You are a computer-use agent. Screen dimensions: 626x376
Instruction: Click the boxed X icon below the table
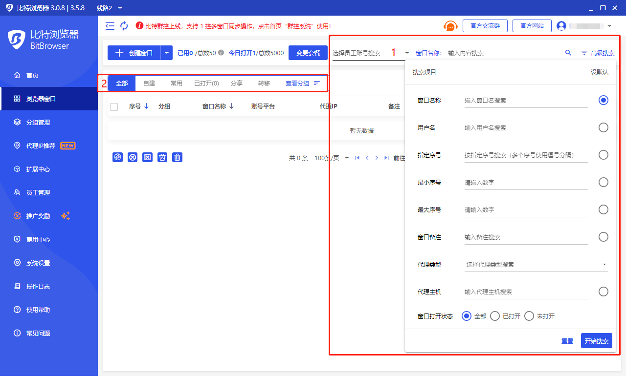coord(148,157)
